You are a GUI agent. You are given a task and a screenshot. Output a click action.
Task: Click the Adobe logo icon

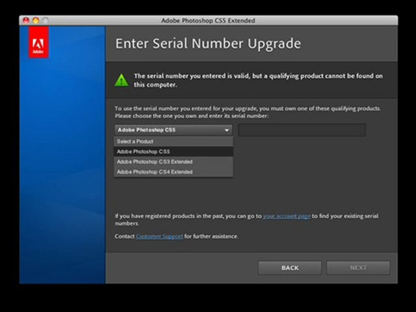39,42
